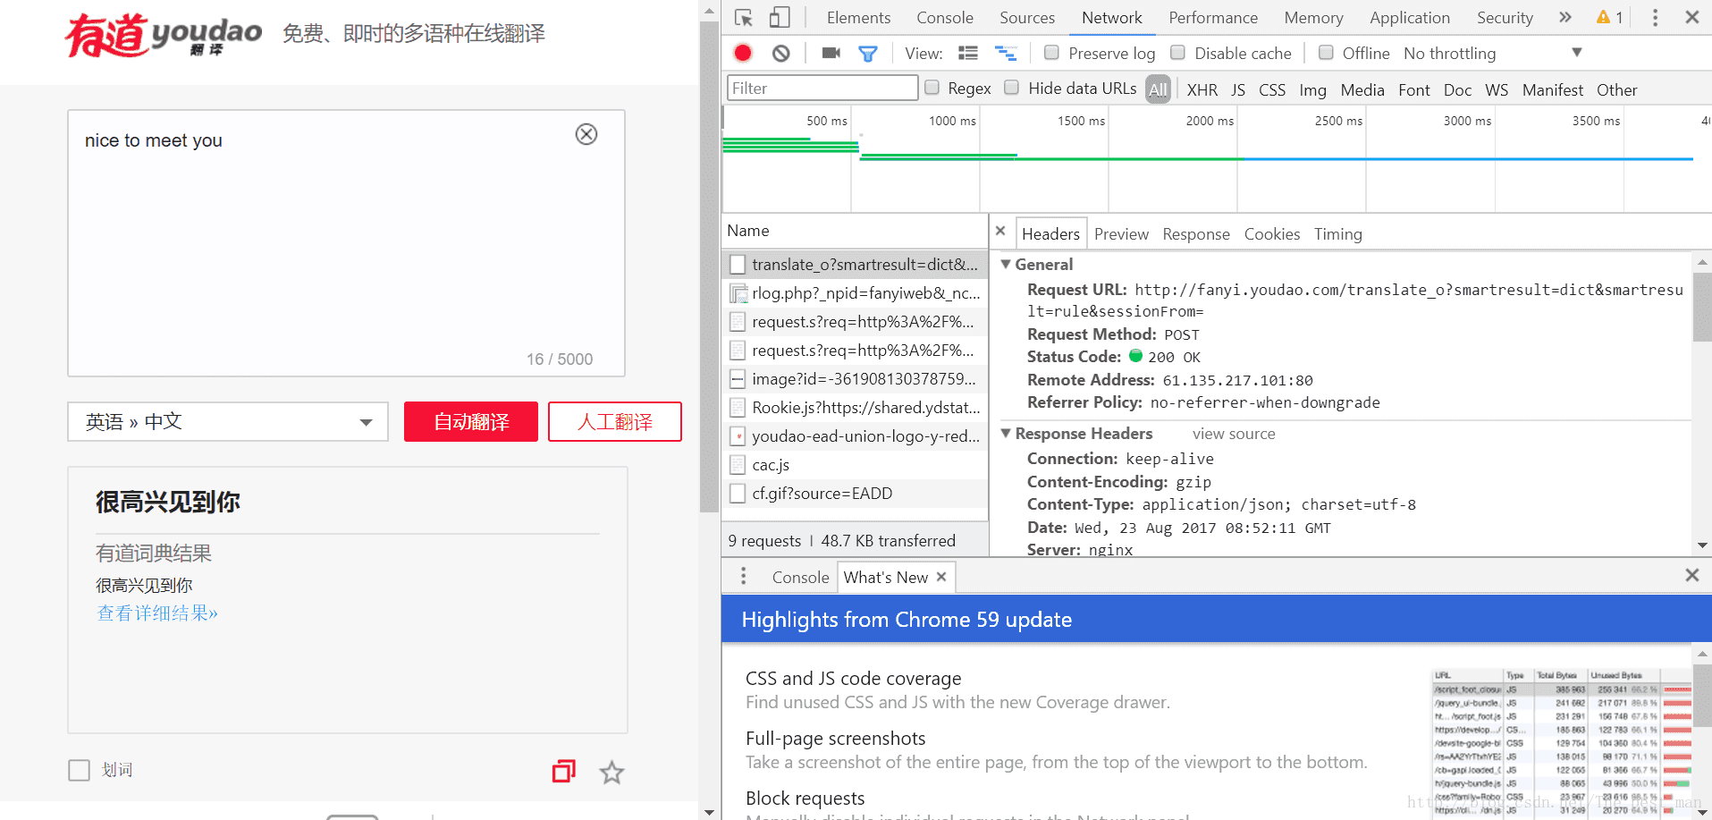Collapse the General section
1712x820 pixels.
(x=1006, y=265)
